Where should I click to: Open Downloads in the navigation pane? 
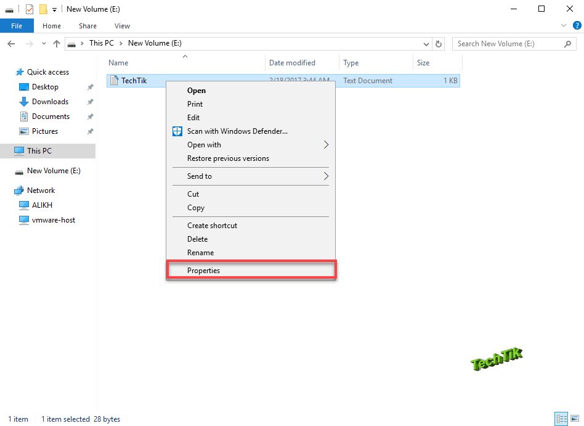[x=50, y=102]
